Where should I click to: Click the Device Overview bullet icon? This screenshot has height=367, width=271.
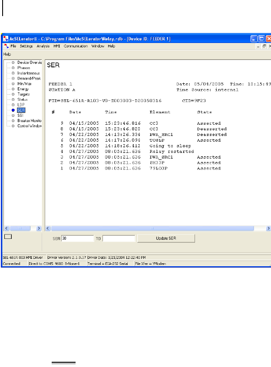[13, 63]
